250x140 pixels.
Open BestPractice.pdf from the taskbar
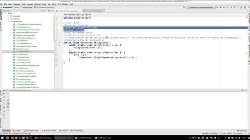point(103,138)
